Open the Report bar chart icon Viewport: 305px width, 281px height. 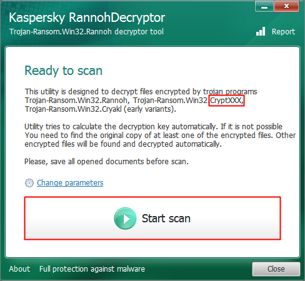(261, 31)
